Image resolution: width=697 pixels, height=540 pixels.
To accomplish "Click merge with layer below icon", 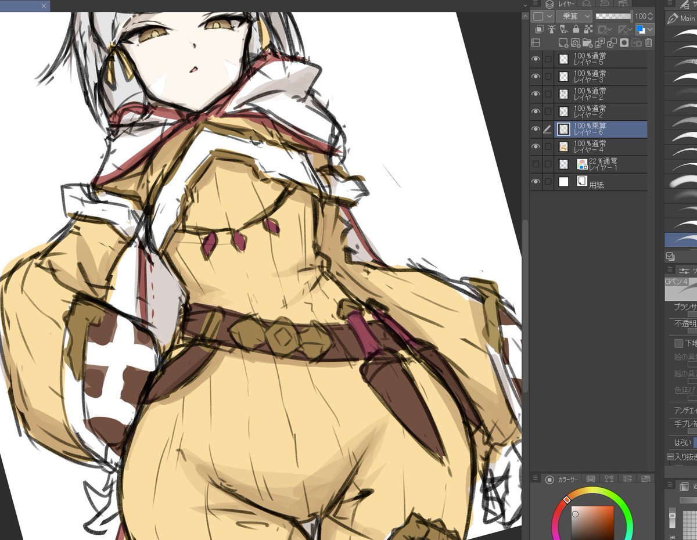I will pos(612,42).
